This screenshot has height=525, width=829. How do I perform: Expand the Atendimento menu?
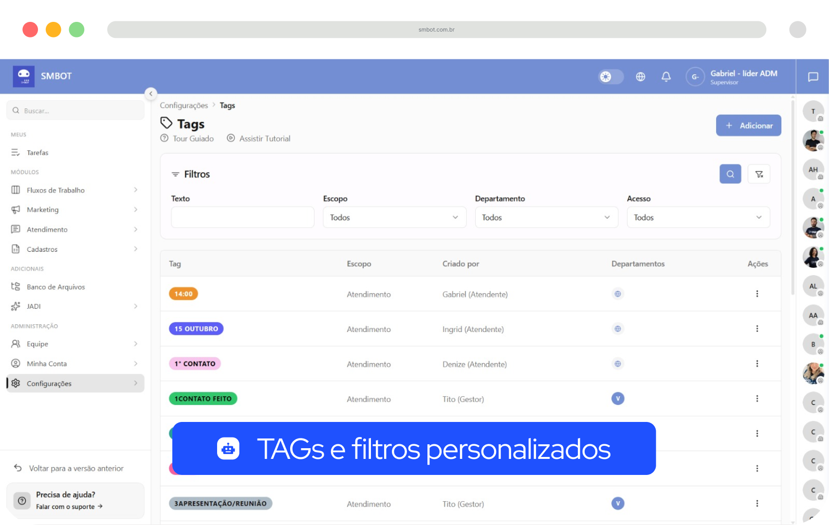point(75,229)
